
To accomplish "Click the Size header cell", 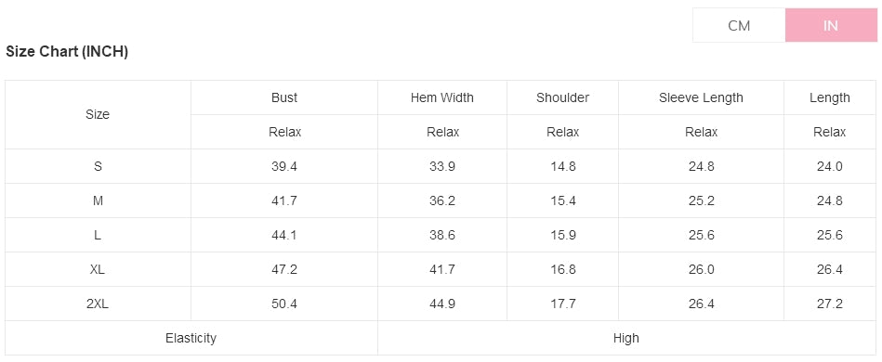I will click(98, 115).
